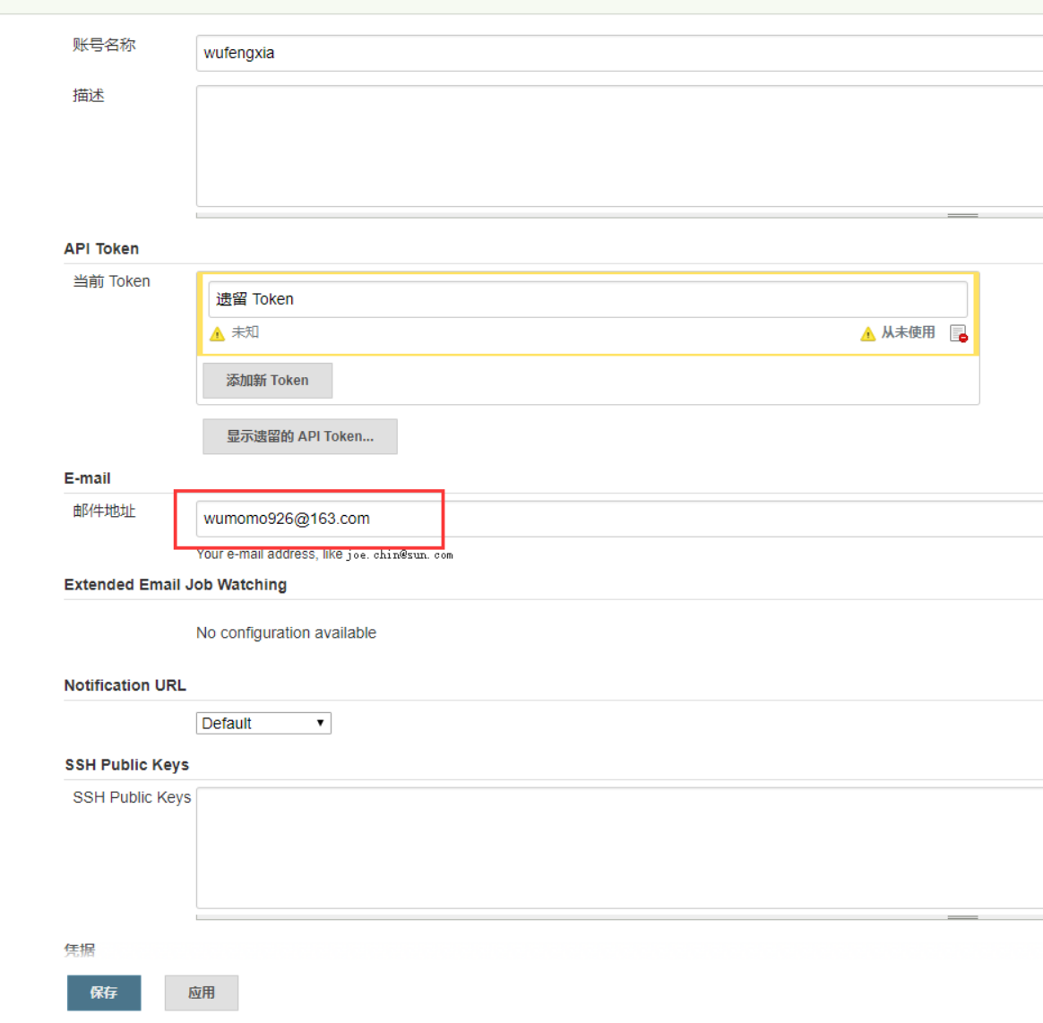The width and height of the screenshot is (1043, 1023).
Task: Click the 未知 creation date text
Action: 245,332
